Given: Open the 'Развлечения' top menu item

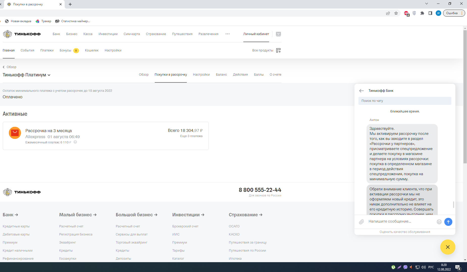Looking at the screenshot, I should click(x=209, y=34).
